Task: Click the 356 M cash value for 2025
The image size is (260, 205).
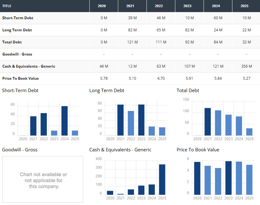Action: coord(246,66)
